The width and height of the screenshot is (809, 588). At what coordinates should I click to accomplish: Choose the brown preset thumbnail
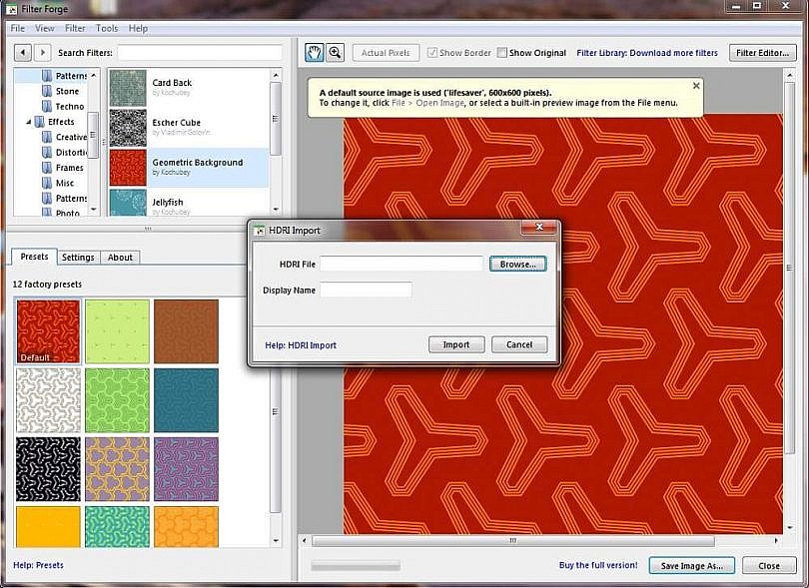186,331
